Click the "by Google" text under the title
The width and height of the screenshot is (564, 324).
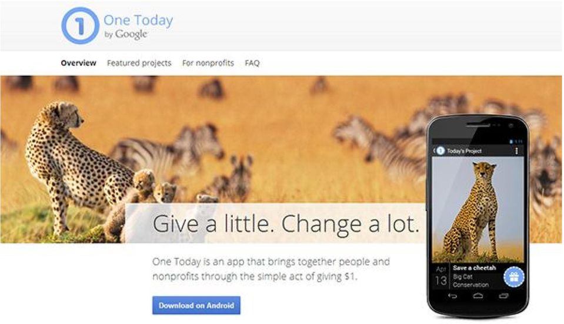[x=125, y=34]
